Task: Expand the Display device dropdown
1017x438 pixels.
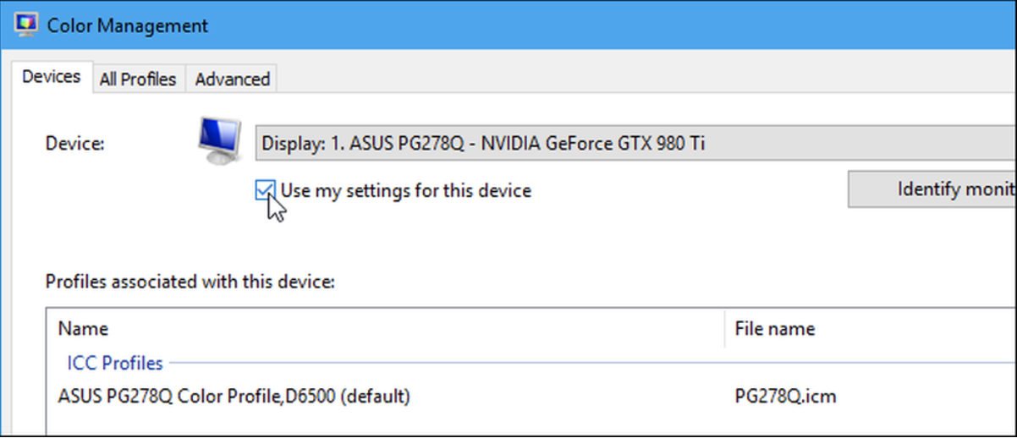Action: click(635, 144)
